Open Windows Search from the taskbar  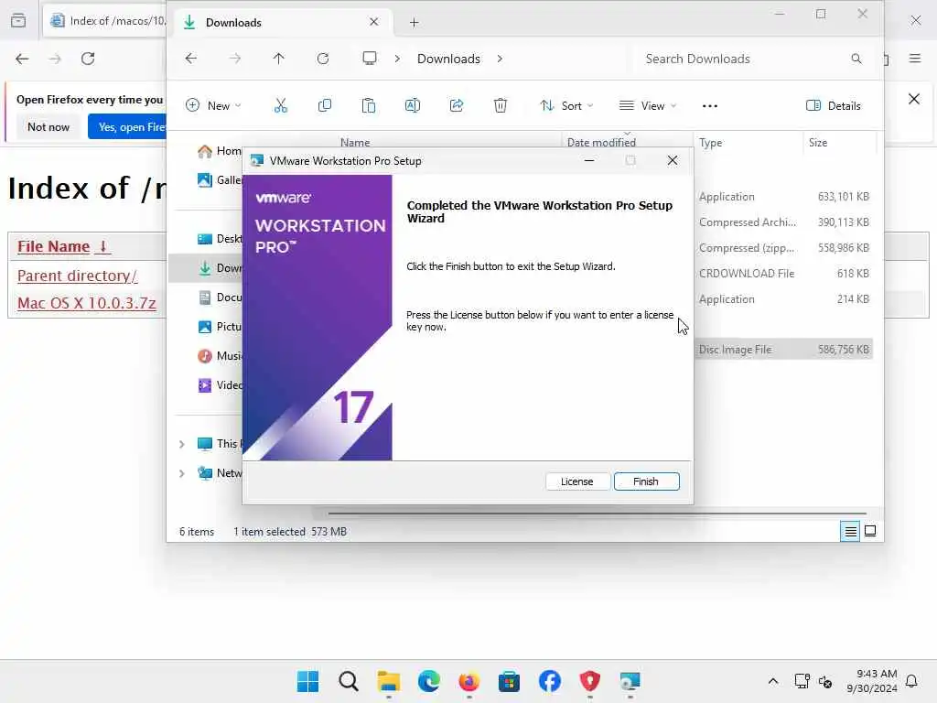pyautogui.click(x=349, y=681)
